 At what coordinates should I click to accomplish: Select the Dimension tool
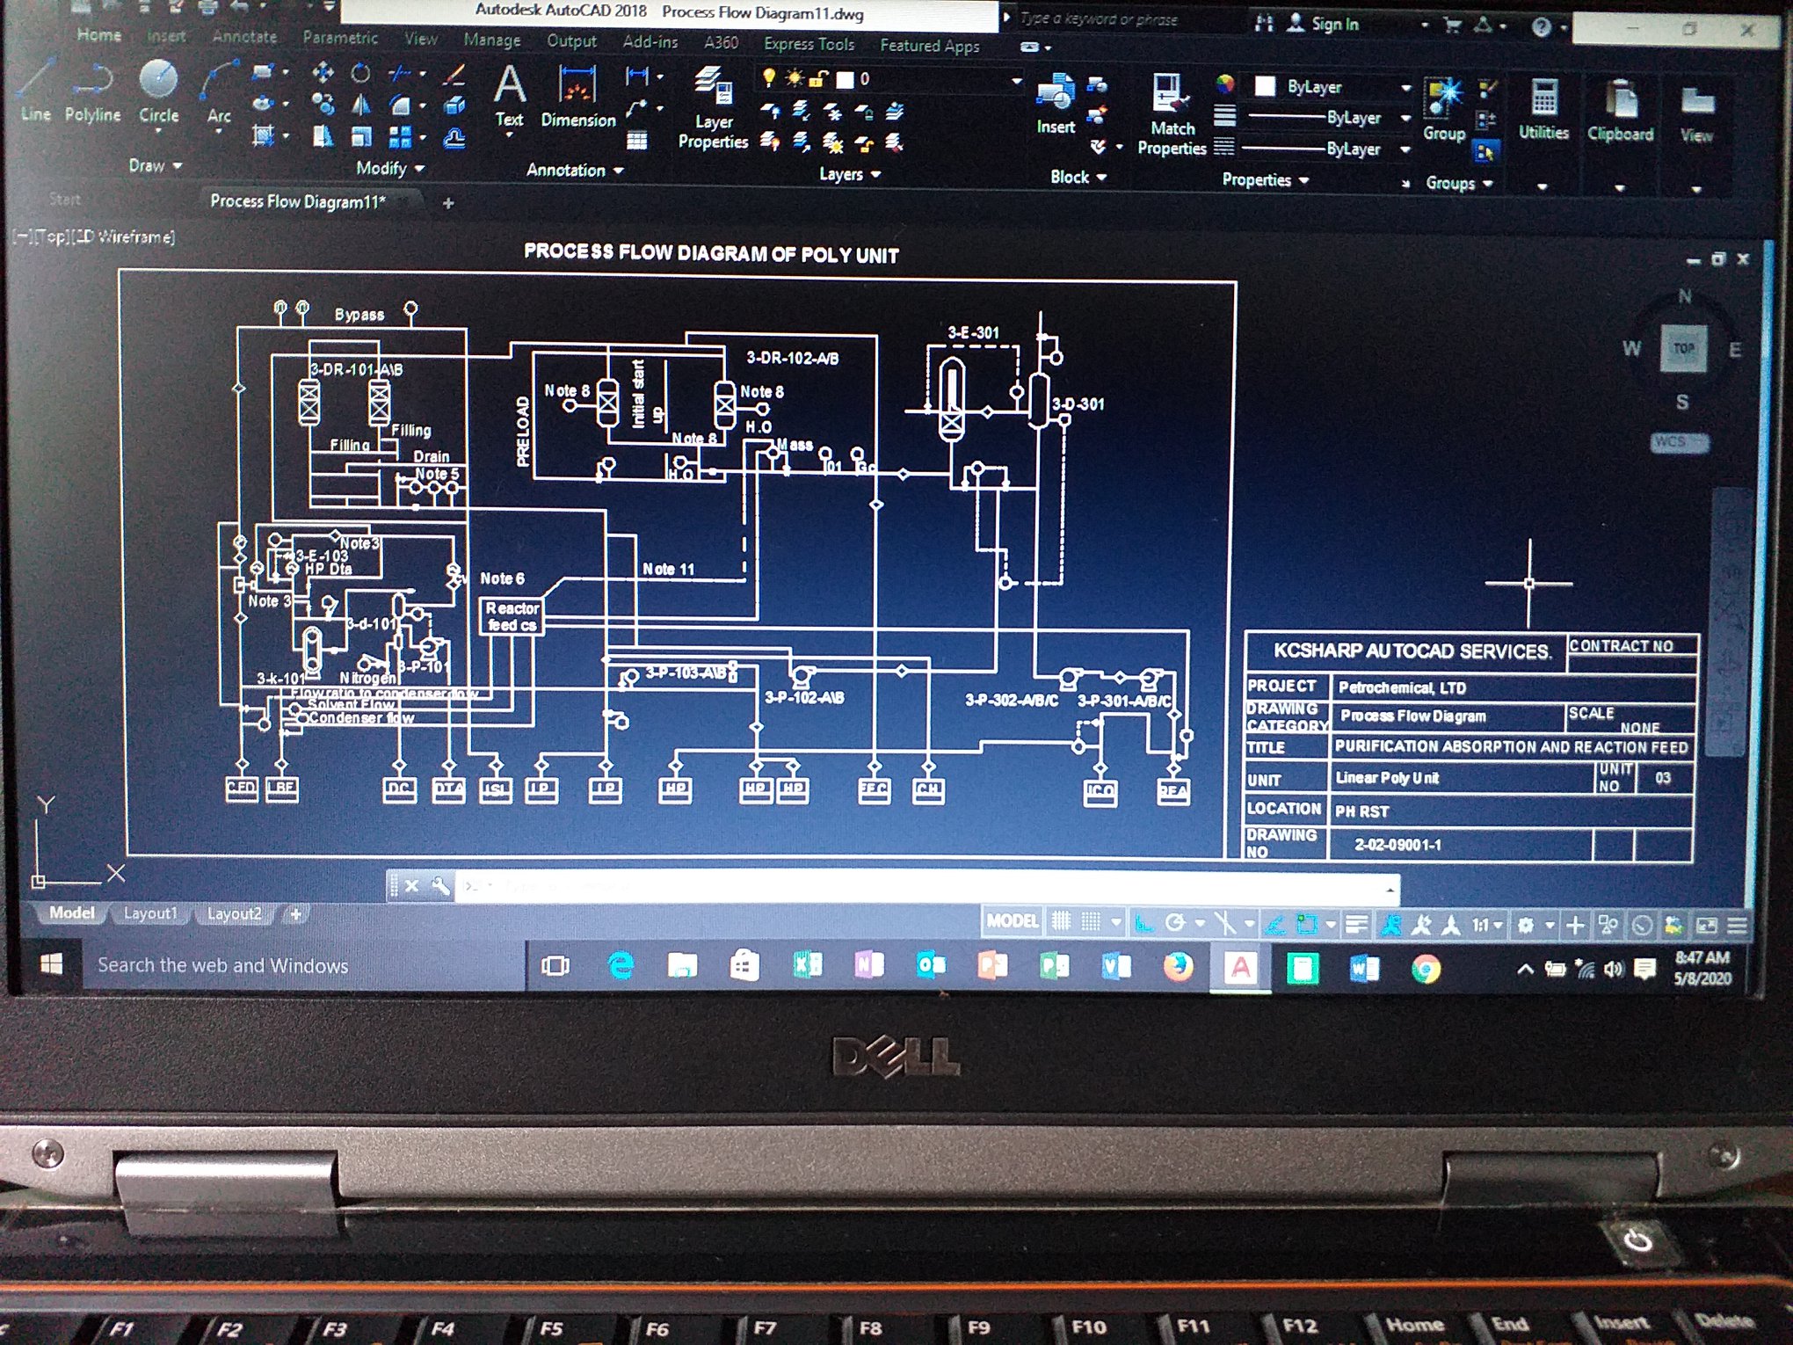coord(578,98)
